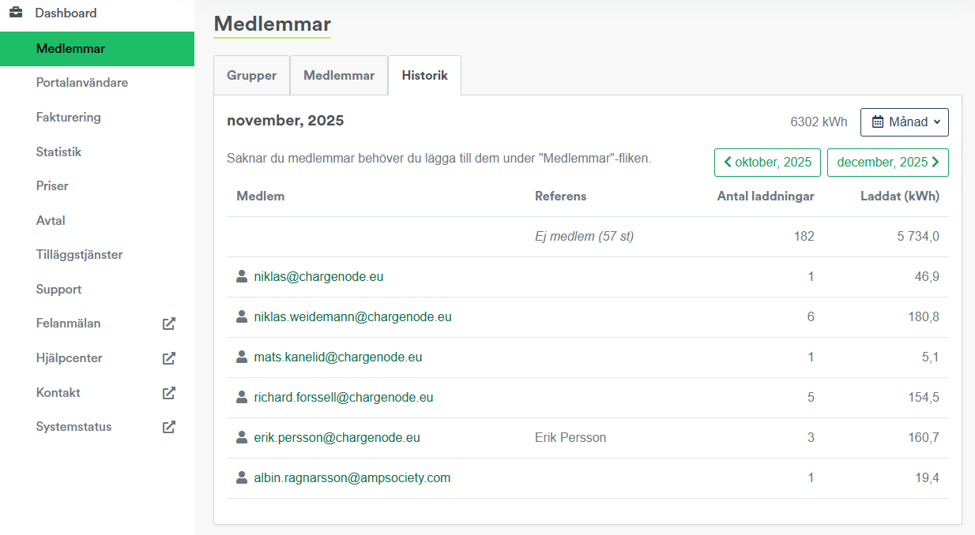Open member niklas.weidemann@chargenode.eu
The width and height of the screenshot is (975, 535).
(352, 317)
